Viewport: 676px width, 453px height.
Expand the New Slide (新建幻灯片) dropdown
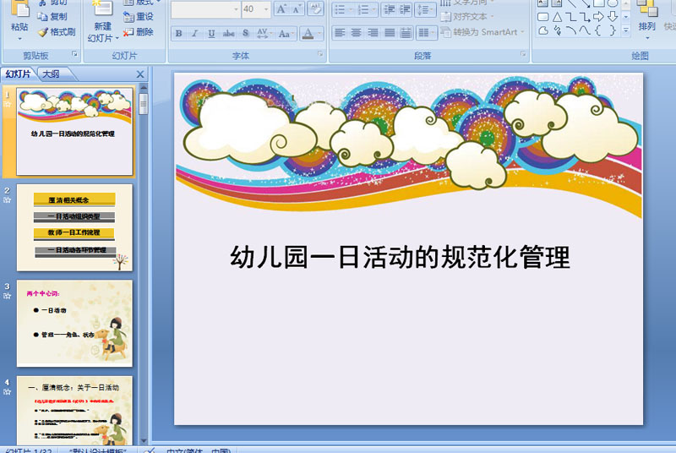click(x=102, y=38)
